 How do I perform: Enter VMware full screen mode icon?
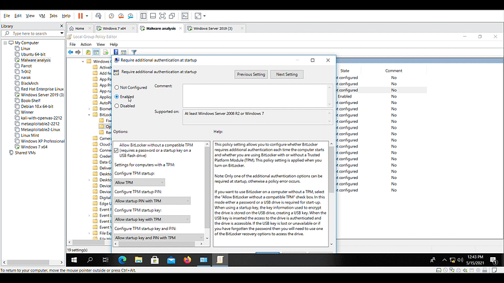coord(162,16)
